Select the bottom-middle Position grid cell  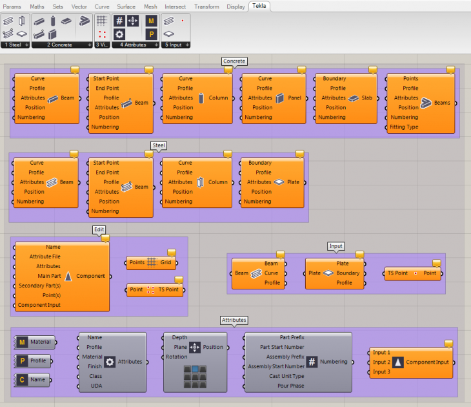tap(195, 384)
